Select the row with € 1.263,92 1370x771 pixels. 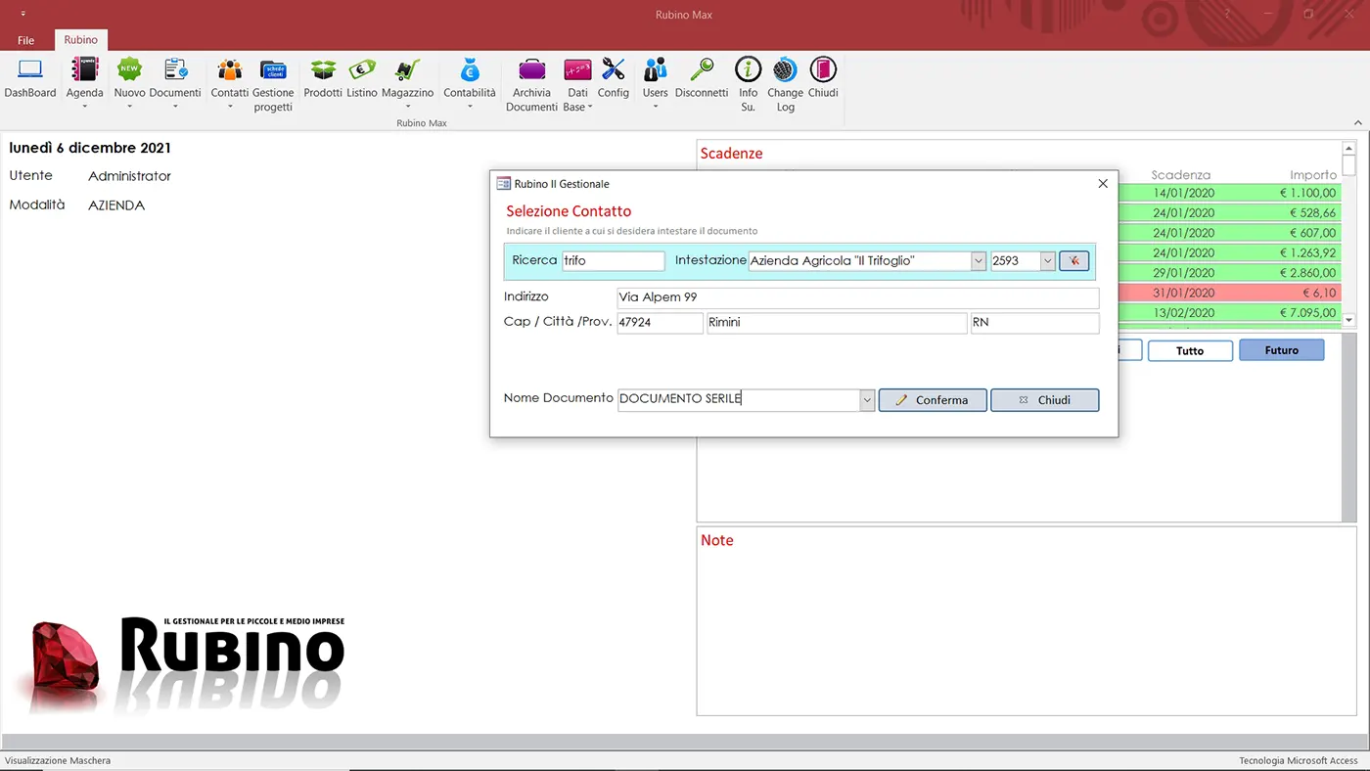coord(1228,252)
